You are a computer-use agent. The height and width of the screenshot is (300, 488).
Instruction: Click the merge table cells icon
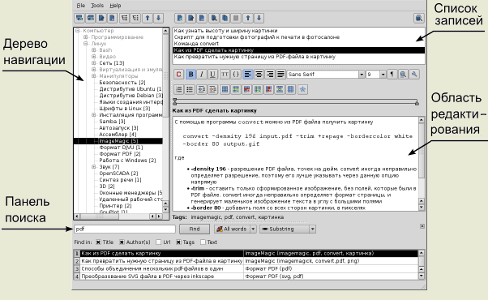(280, 89)
